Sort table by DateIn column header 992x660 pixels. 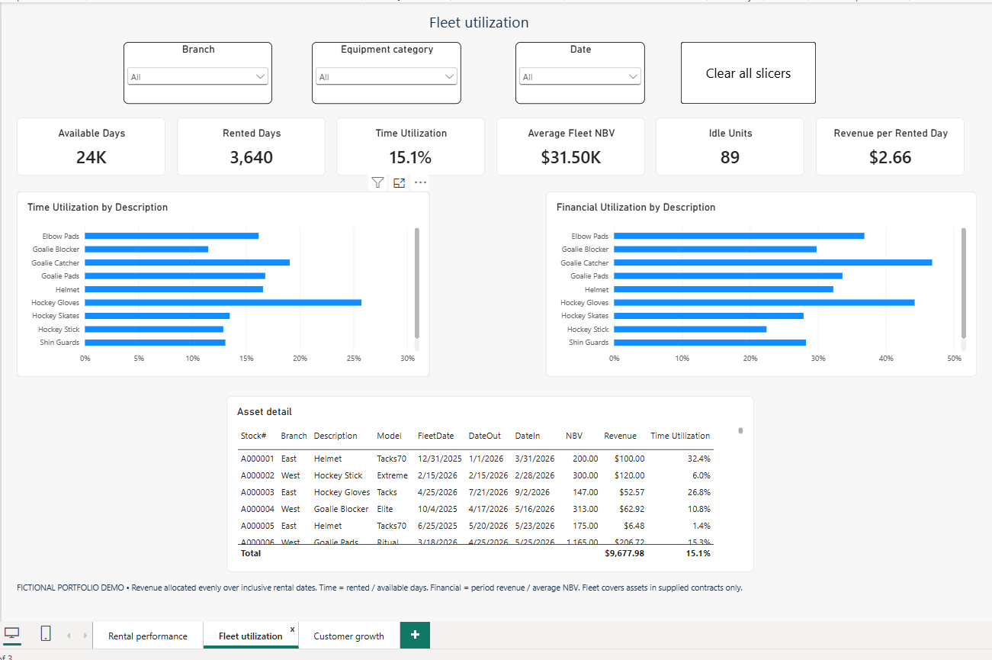528,436
